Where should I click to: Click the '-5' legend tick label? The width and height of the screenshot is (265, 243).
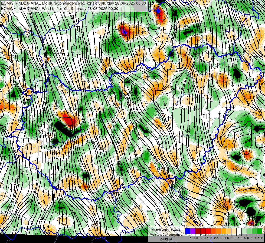[190, 238]
